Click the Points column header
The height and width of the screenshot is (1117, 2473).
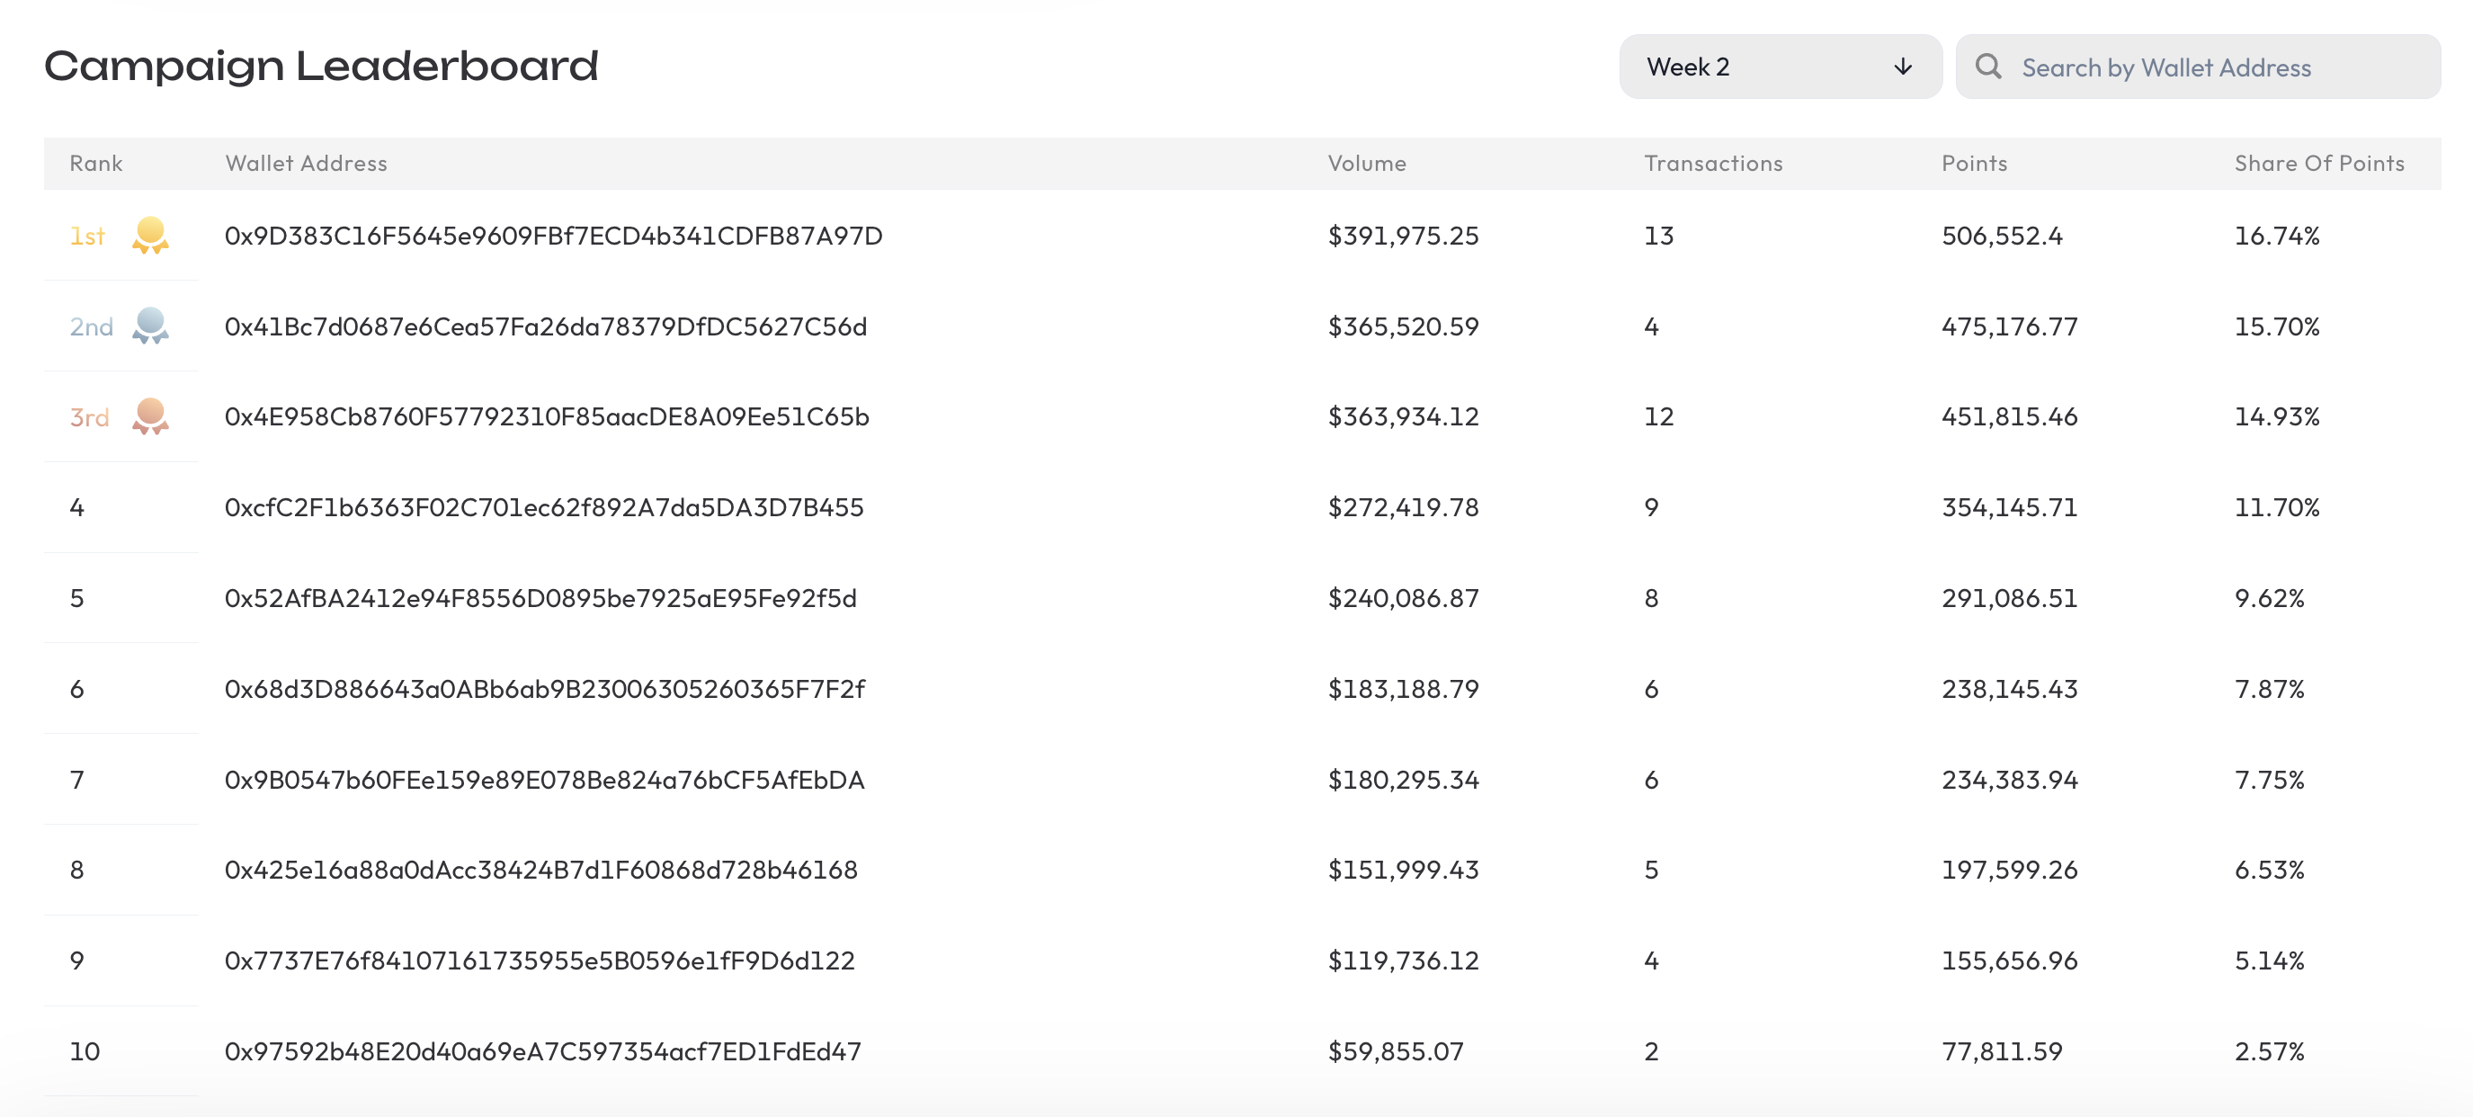click(x=1974, y=164)
